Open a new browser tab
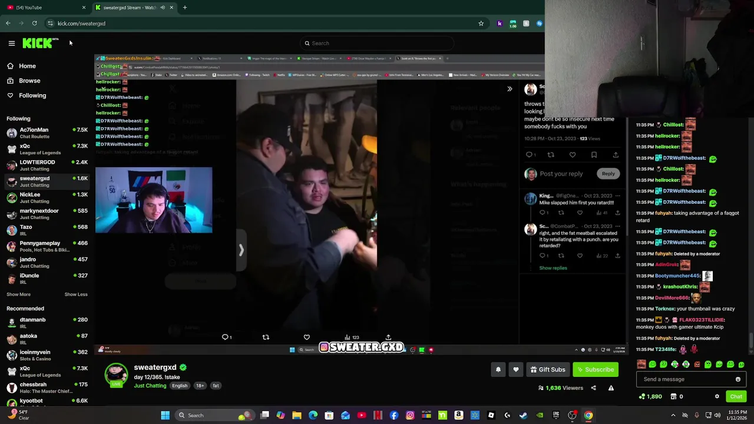 tap(185, 8)
